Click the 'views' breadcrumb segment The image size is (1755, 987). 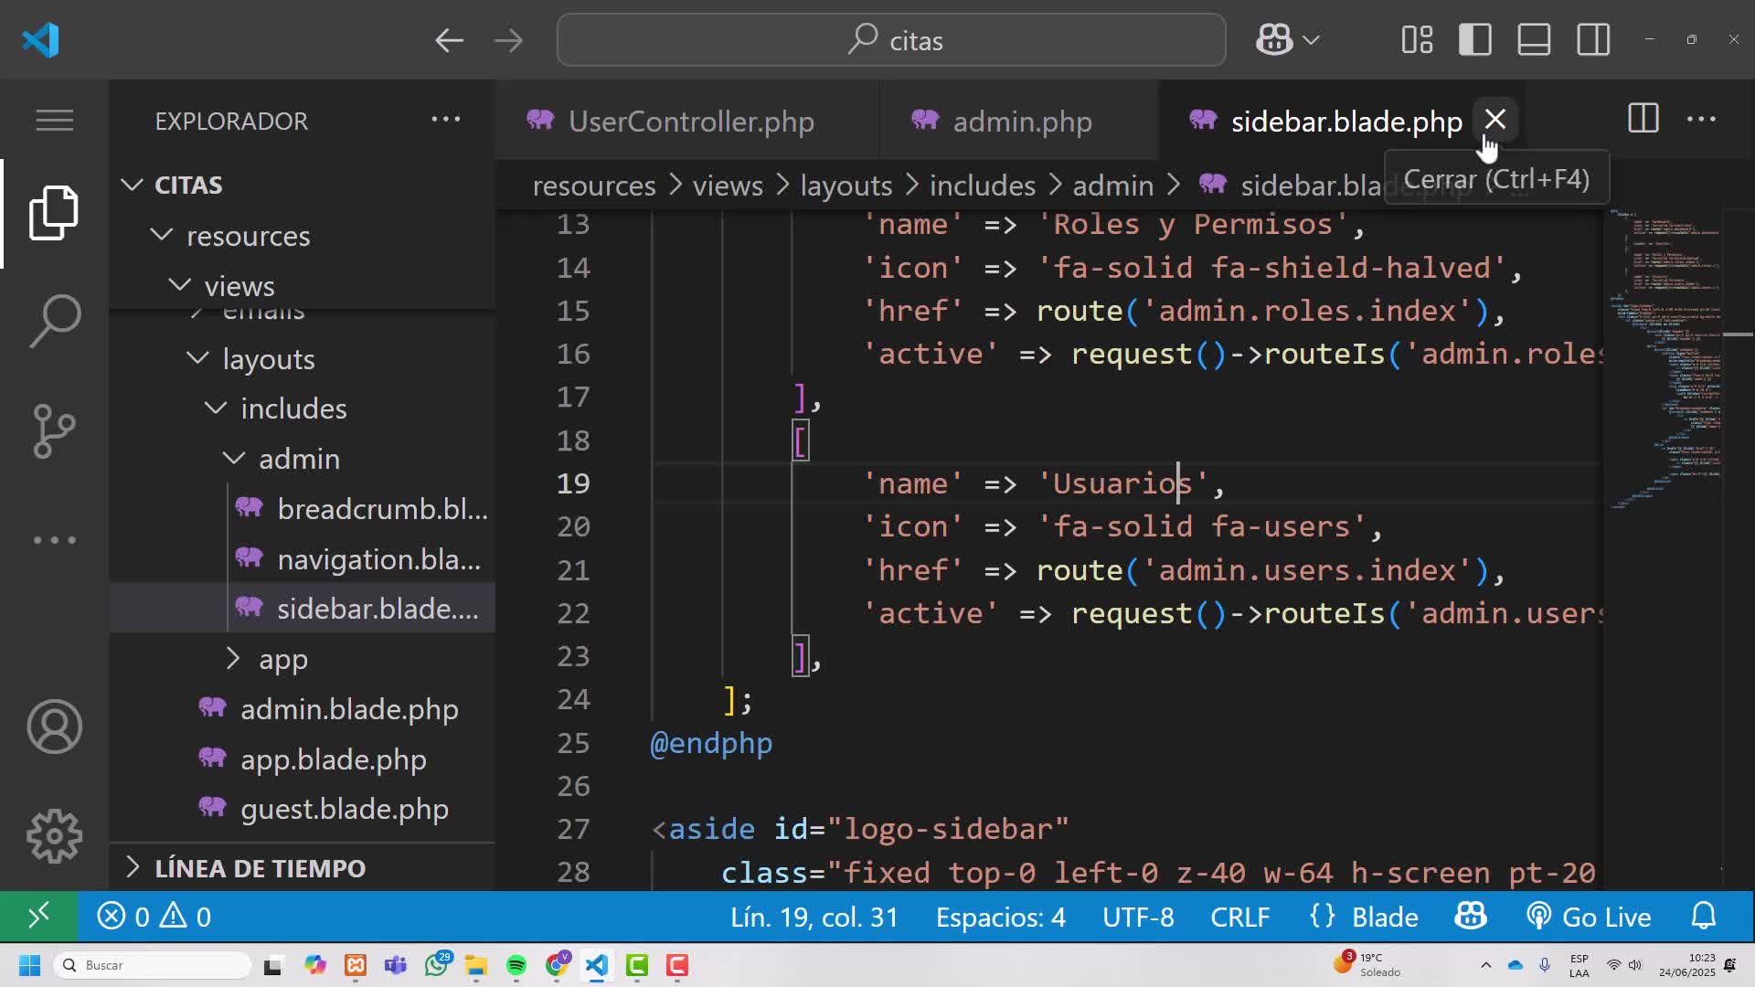(x=728, y=186)
